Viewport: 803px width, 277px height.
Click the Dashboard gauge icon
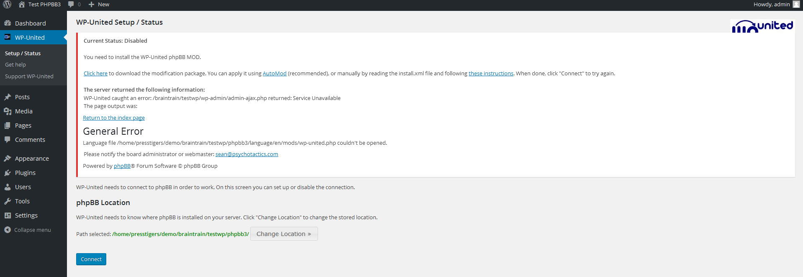coord(8,23)
